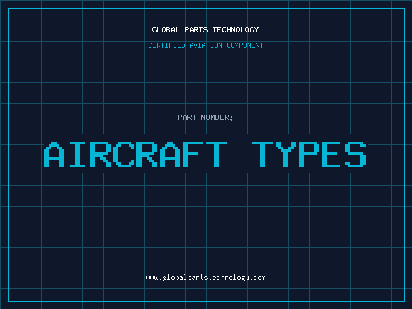Click the GLOBAL PARTS-TECHNOLOGY heading
The height and width of the screenshot is (309, 412).
[x=205, y=30]
